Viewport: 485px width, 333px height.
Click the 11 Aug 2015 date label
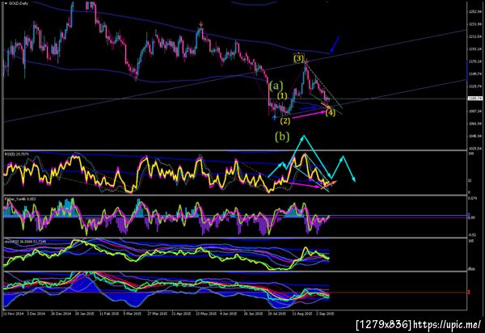pyautogui.click(x=302, y=314)
